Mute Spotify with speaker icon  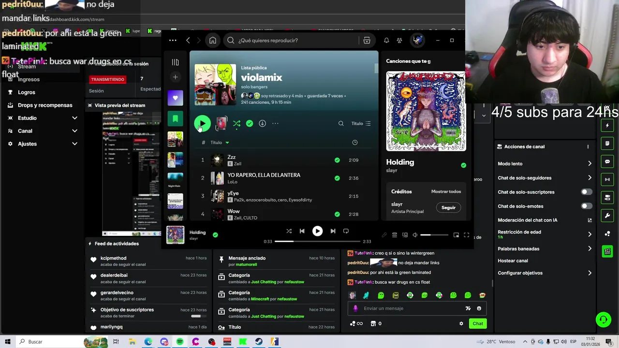[x=415, y=235]
